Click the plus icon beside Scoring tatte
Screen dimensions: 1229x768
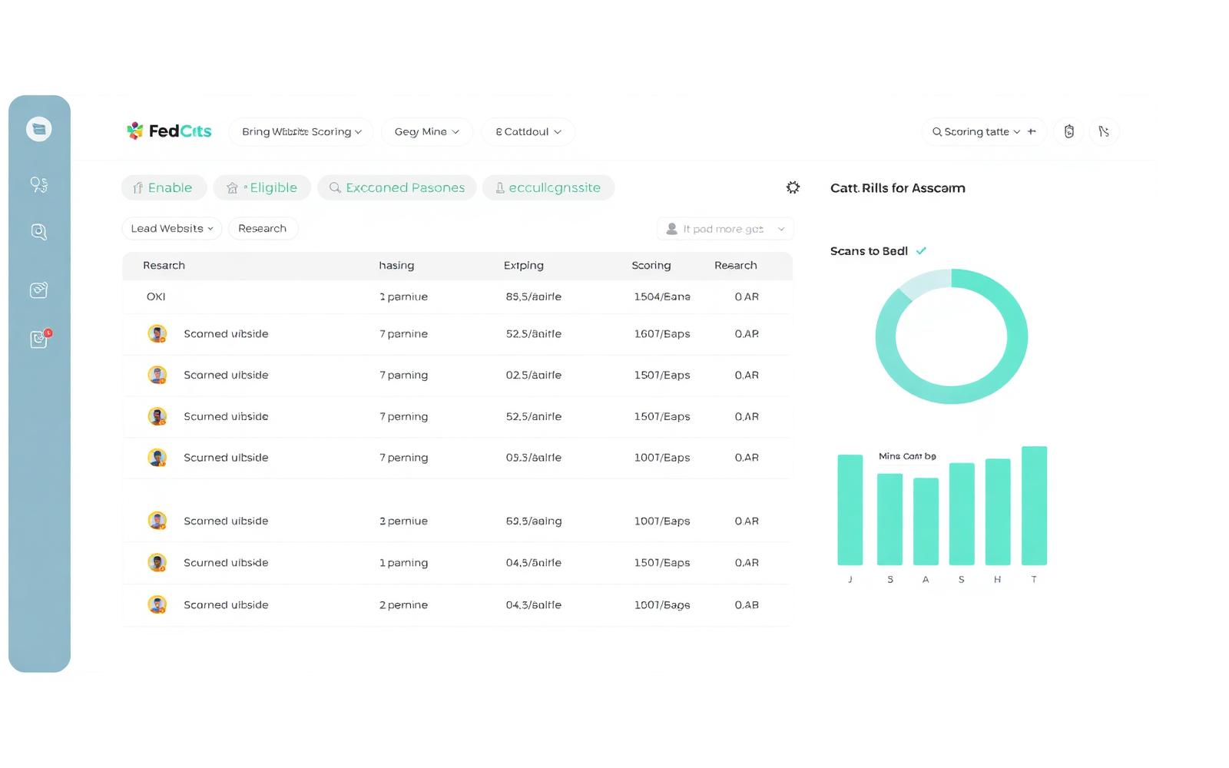pyautogui.click(x=1032, y=131)
